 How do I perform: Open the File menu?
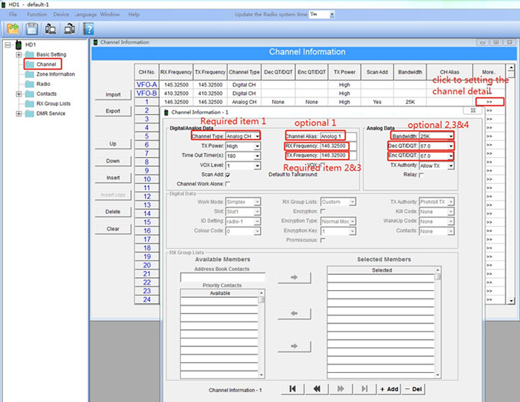[13, 15]
